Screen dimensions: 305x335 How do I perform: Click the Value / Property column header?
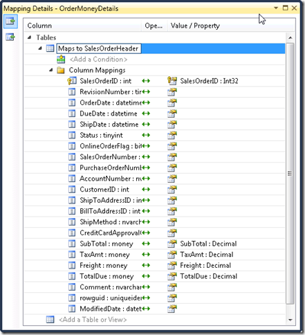(x=230, y=26)
